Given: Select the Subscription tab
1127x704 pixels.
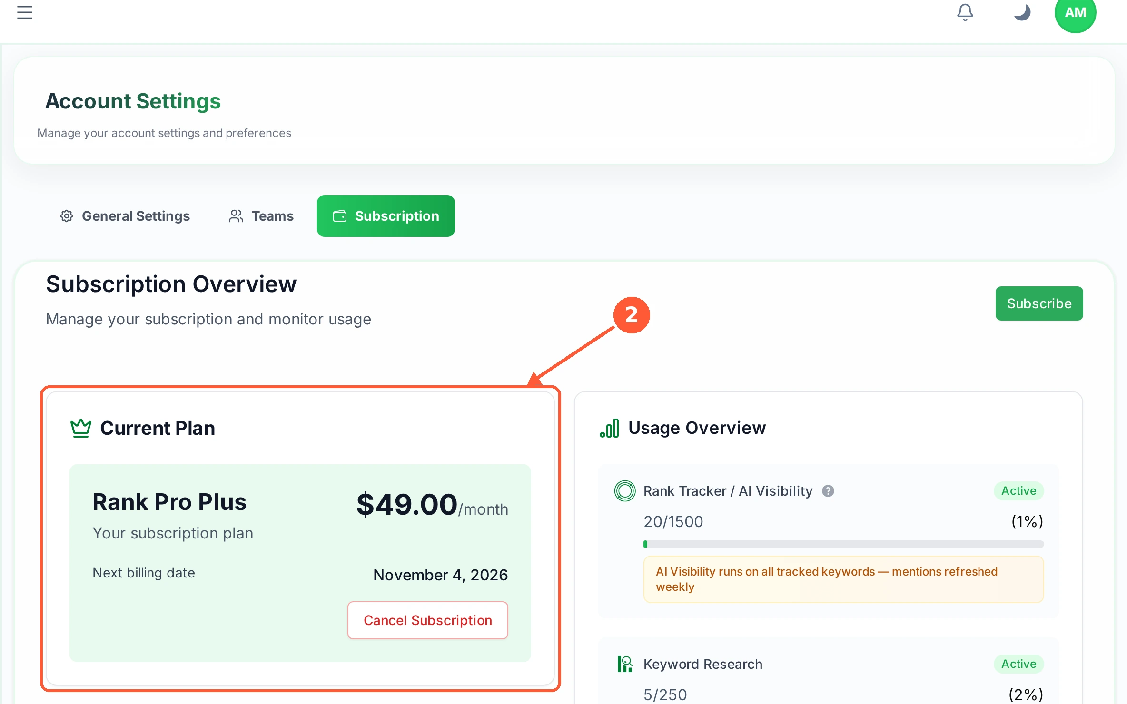Looking at the screenshot, I should tap(386, 216).
